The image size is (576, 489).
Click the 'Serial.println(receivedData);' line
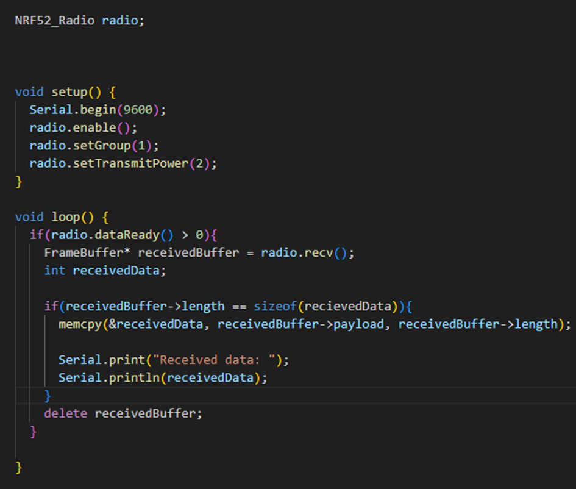(163, 377)
